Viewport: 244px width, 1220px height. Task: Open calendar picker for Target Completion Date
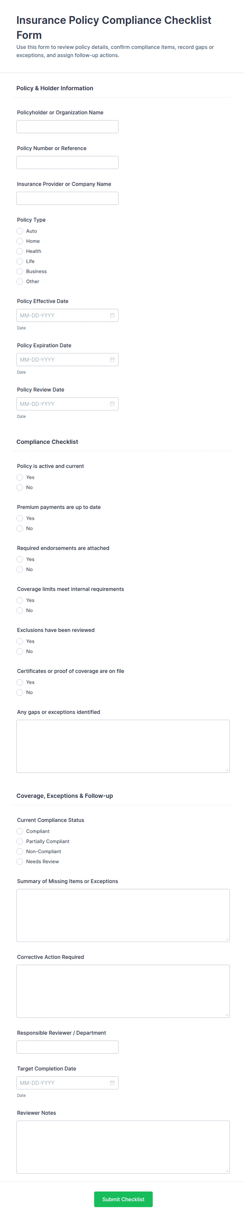click(x=112, y=1083)
